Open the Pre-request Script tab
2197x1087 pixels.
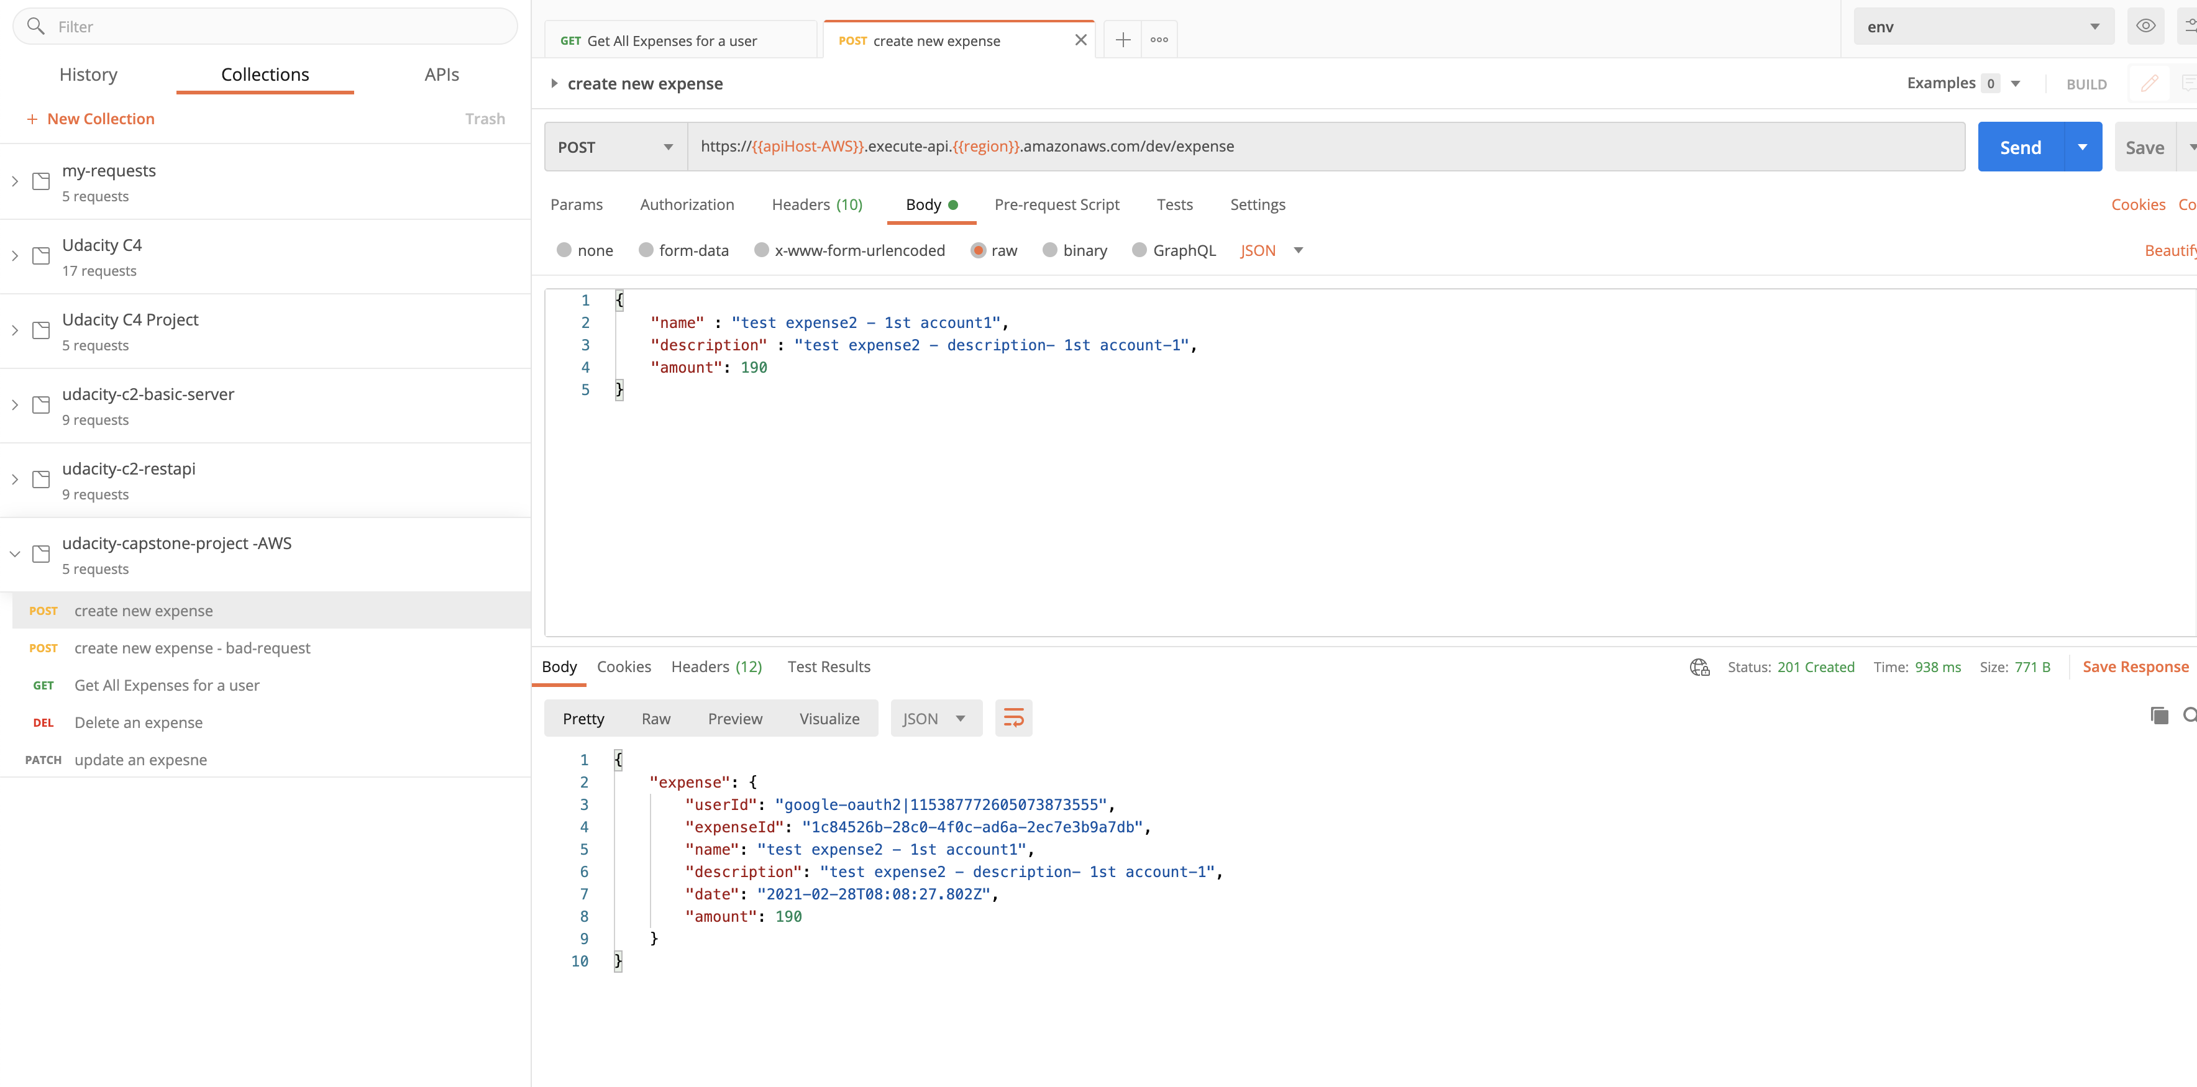click(1056, 204)
